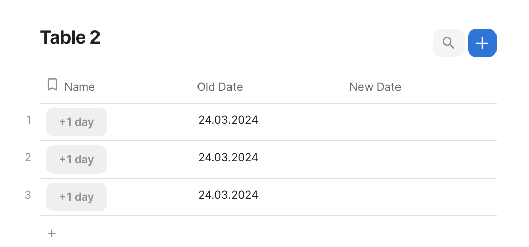Click the empty New Date cell in row 1

pyautogui.click(x=421, y=121)
